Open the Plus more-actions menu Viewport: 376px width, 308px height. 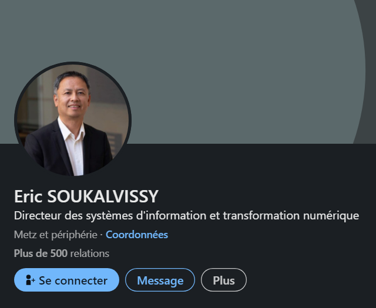pos(224,280)
